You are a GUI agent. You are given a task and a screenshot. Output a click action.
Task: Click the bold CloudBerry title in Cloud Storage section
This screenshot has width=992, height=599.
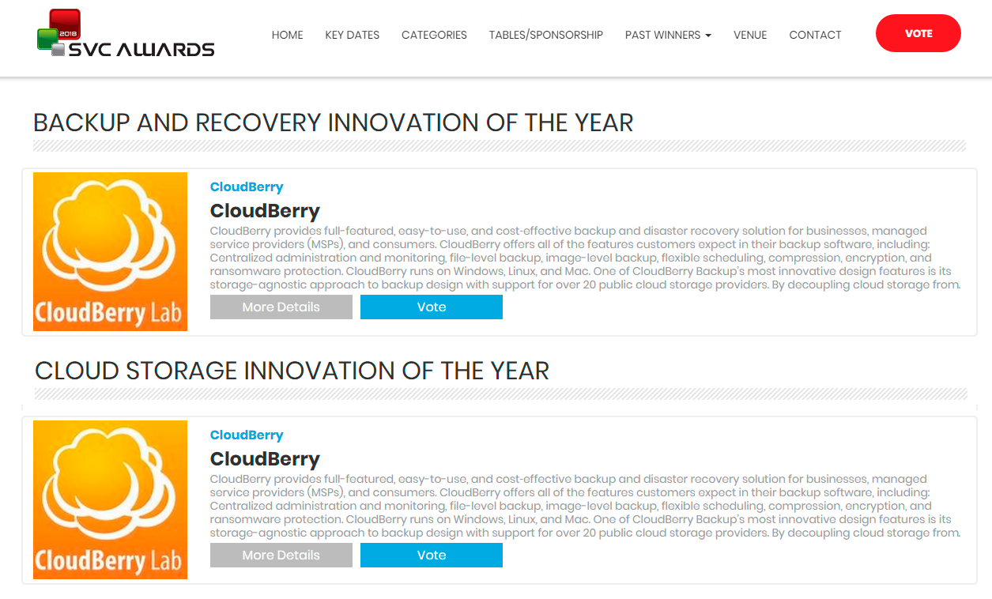coord(265,459)
